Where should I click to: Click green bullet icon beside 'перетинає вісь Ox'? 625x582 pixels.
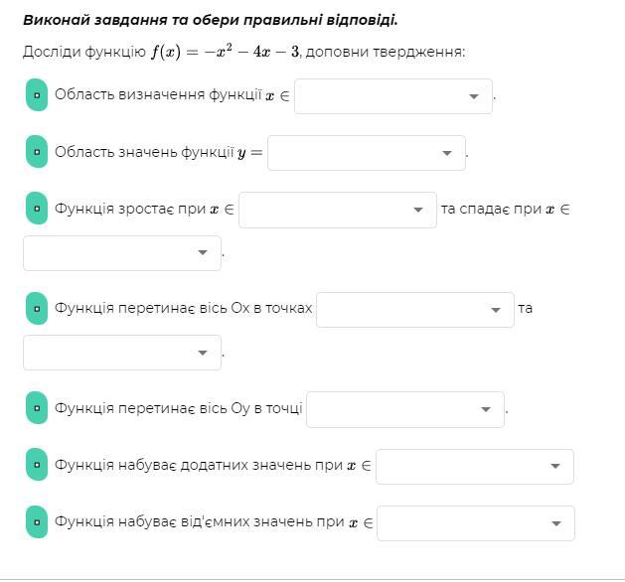pyautogui.click(x=36, y=308)
